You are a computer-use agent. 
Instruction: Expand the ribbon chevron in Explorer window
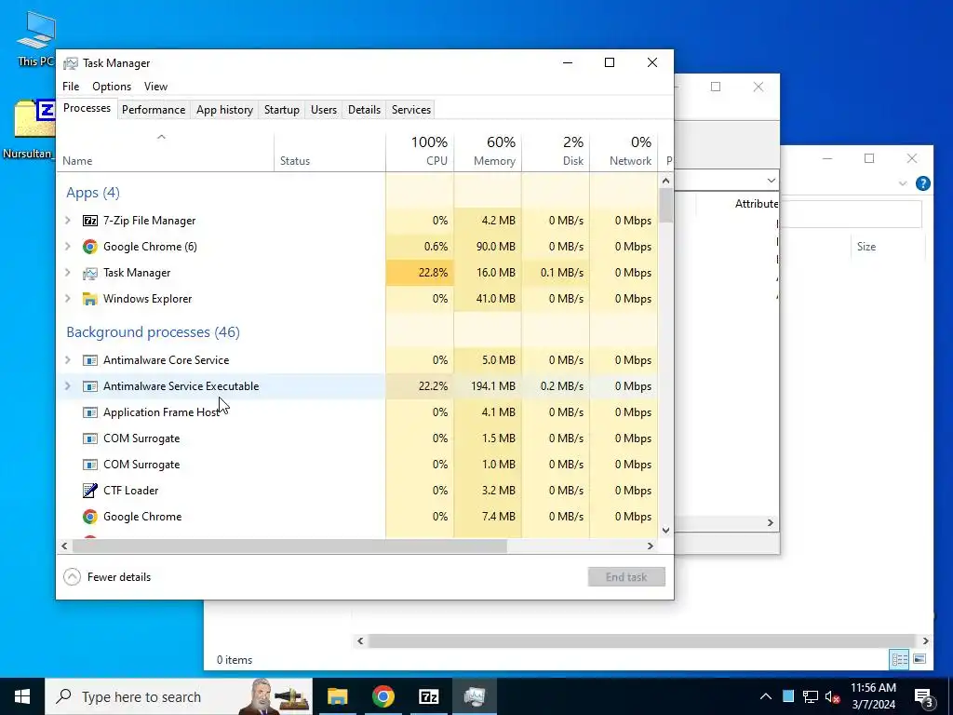coord(903,183)
